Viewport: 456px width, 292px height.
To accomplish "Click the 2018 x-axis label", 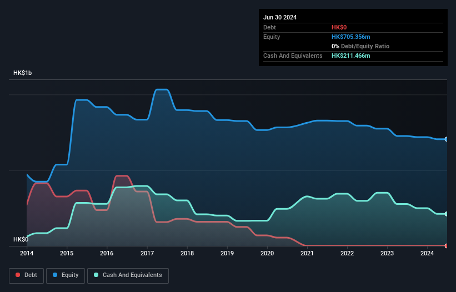I will [x=187, y=253].
